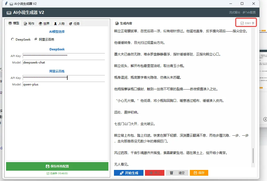Click the 阿里云百炼 API Key field
The height and width of the screenshot is (181, 267).
pyautogui.click(x=64, y=78)
